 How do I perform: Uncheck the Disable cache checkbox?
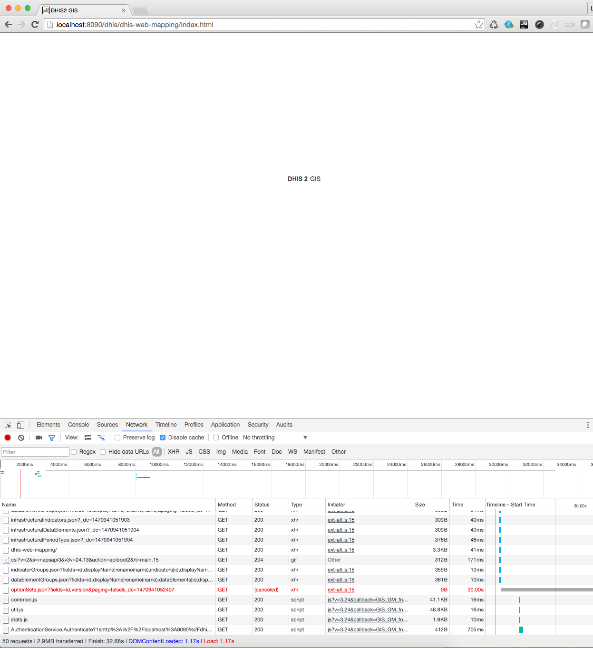pyautogui.click(x=163, y=438)
